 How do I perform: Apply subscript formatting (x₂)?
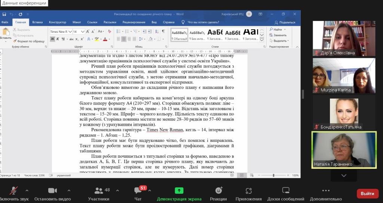point(77,39)
